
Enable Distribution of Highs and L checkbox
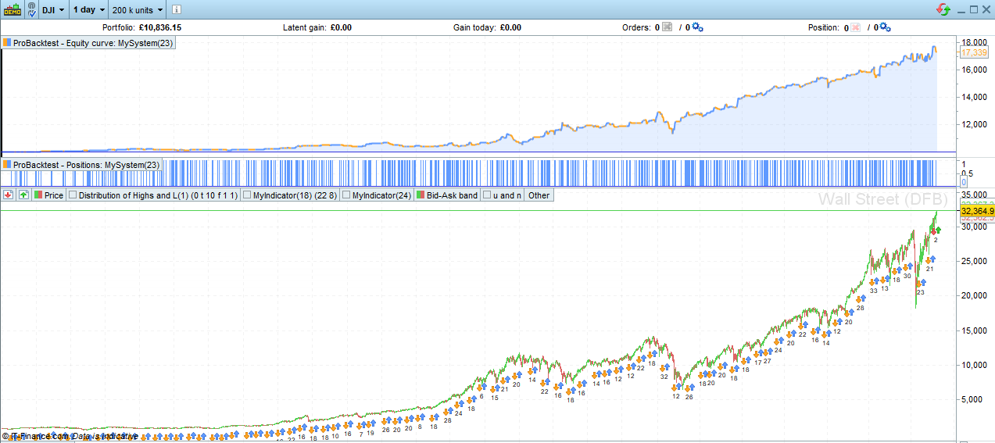click(73, 195)
